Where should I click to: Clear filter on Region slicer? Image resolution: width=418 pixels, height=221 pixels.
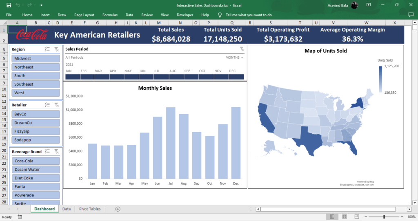click(x=56, y=49)
